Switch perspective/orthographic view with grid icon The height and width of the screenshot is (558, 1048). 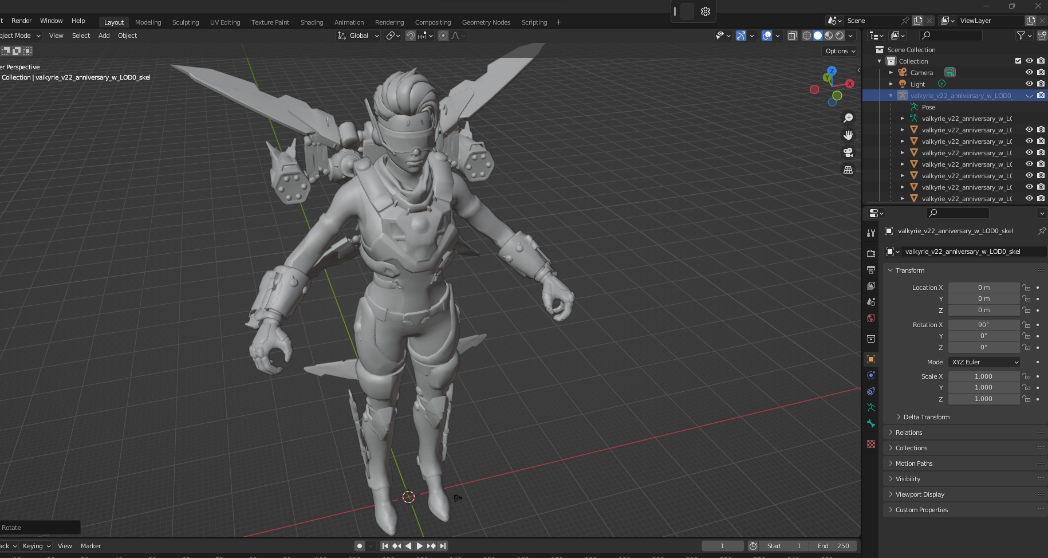pyautogui.click(x=848, y=170)
